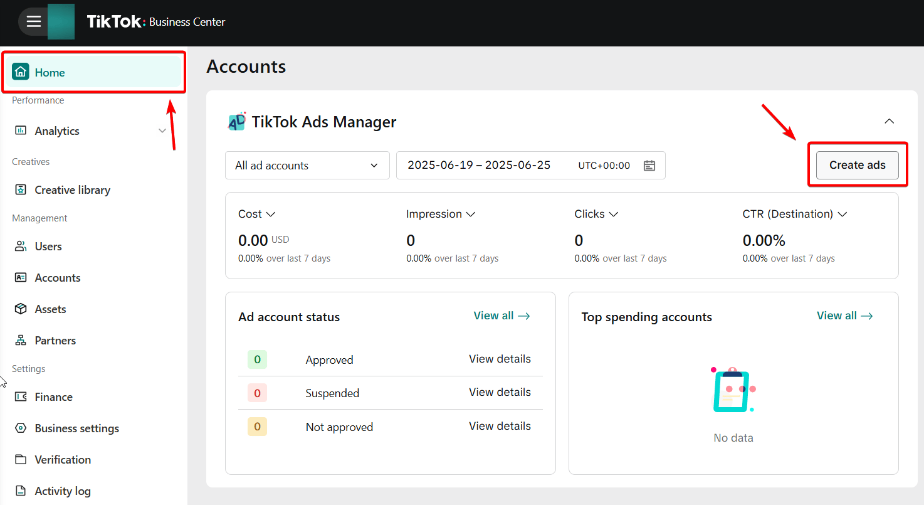Viewport: 924px width, 505px height.
Task: Click the Assets cube icon
Action: pyautogui.click(x=21, y=309)
